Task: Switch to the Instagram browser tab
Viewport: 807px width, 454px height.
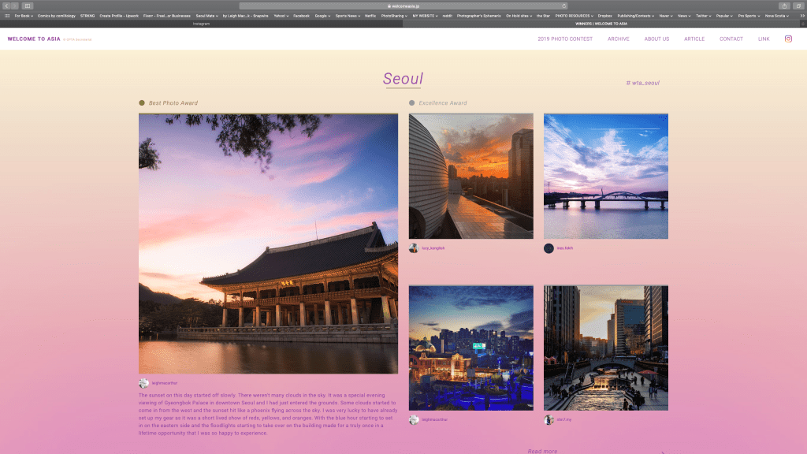Action: [201, 24]
